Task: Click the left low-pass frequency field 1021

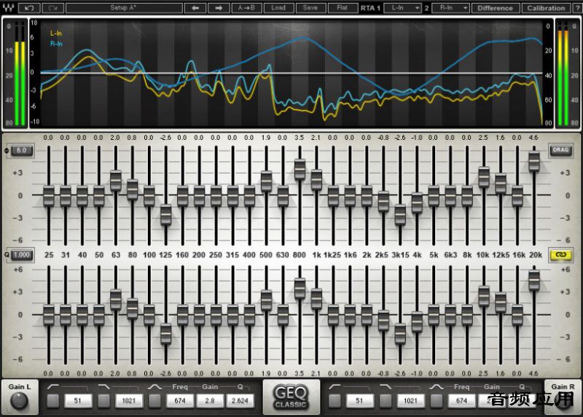Action: click(129, 401)
